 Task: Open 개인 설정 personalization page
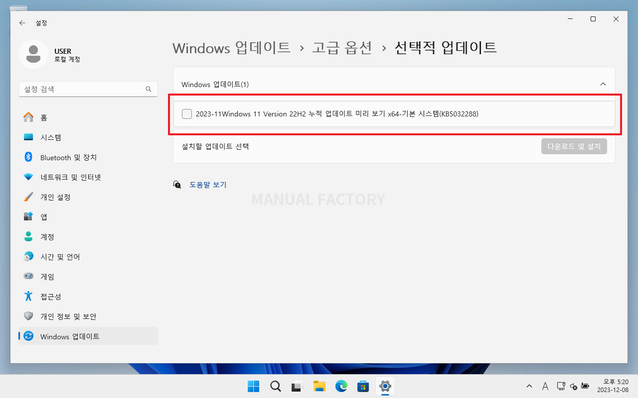click(x=88, y=197)
